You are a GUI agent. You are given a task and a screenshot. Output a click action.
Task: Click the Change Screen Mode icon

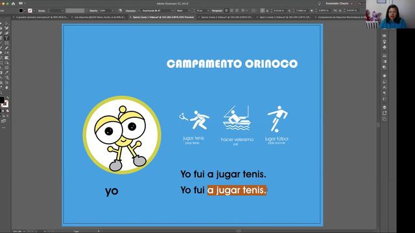click(3, 121)
